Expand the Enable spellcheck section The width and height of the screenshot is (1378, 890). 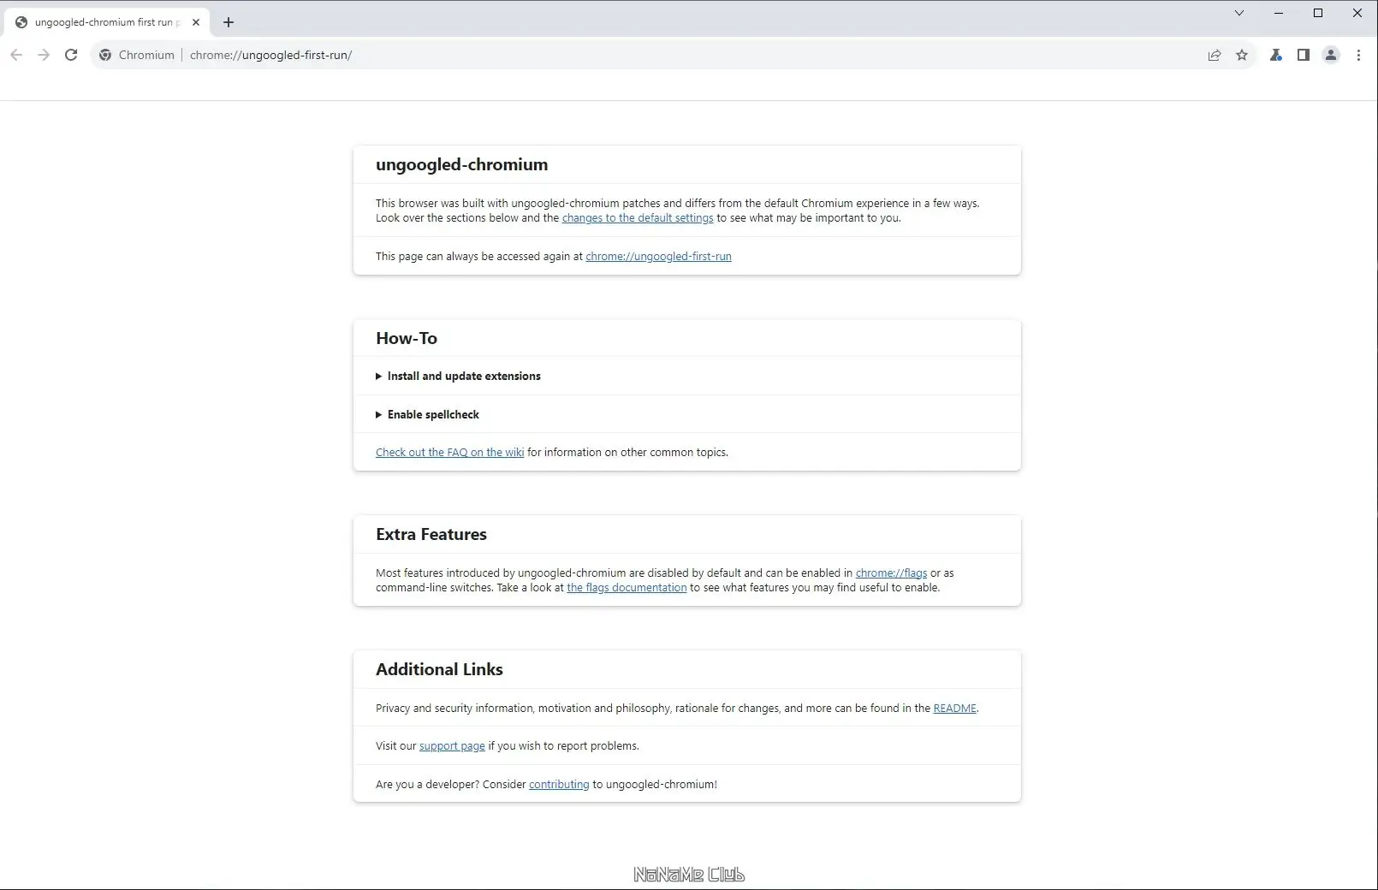(432, 414)
